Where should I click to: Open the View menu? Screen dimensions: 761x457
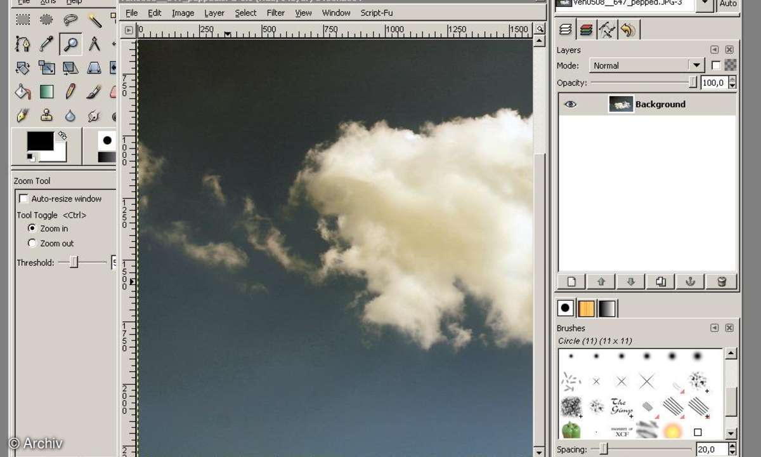304,13
